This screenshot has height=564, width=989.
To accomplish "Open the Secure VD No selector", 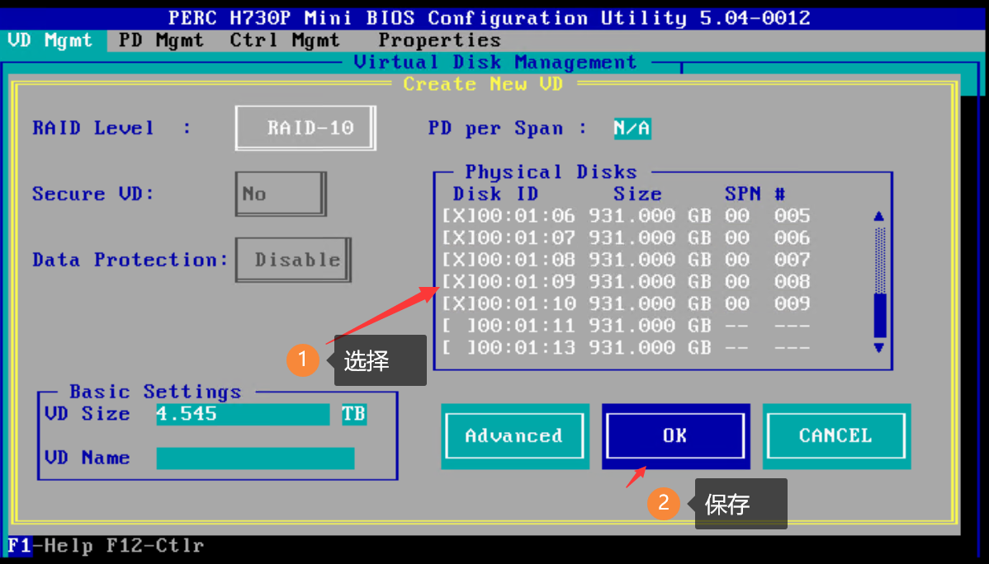I will (281, 194).
